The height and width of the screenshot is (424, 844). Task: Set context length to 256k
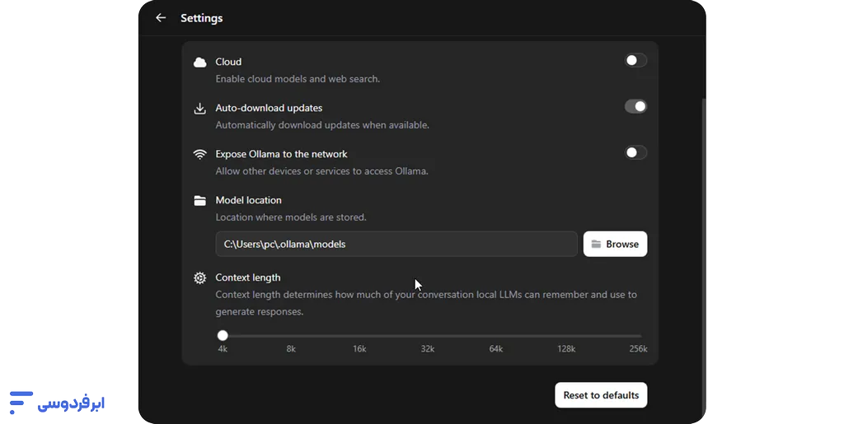[x=639, y=336]
